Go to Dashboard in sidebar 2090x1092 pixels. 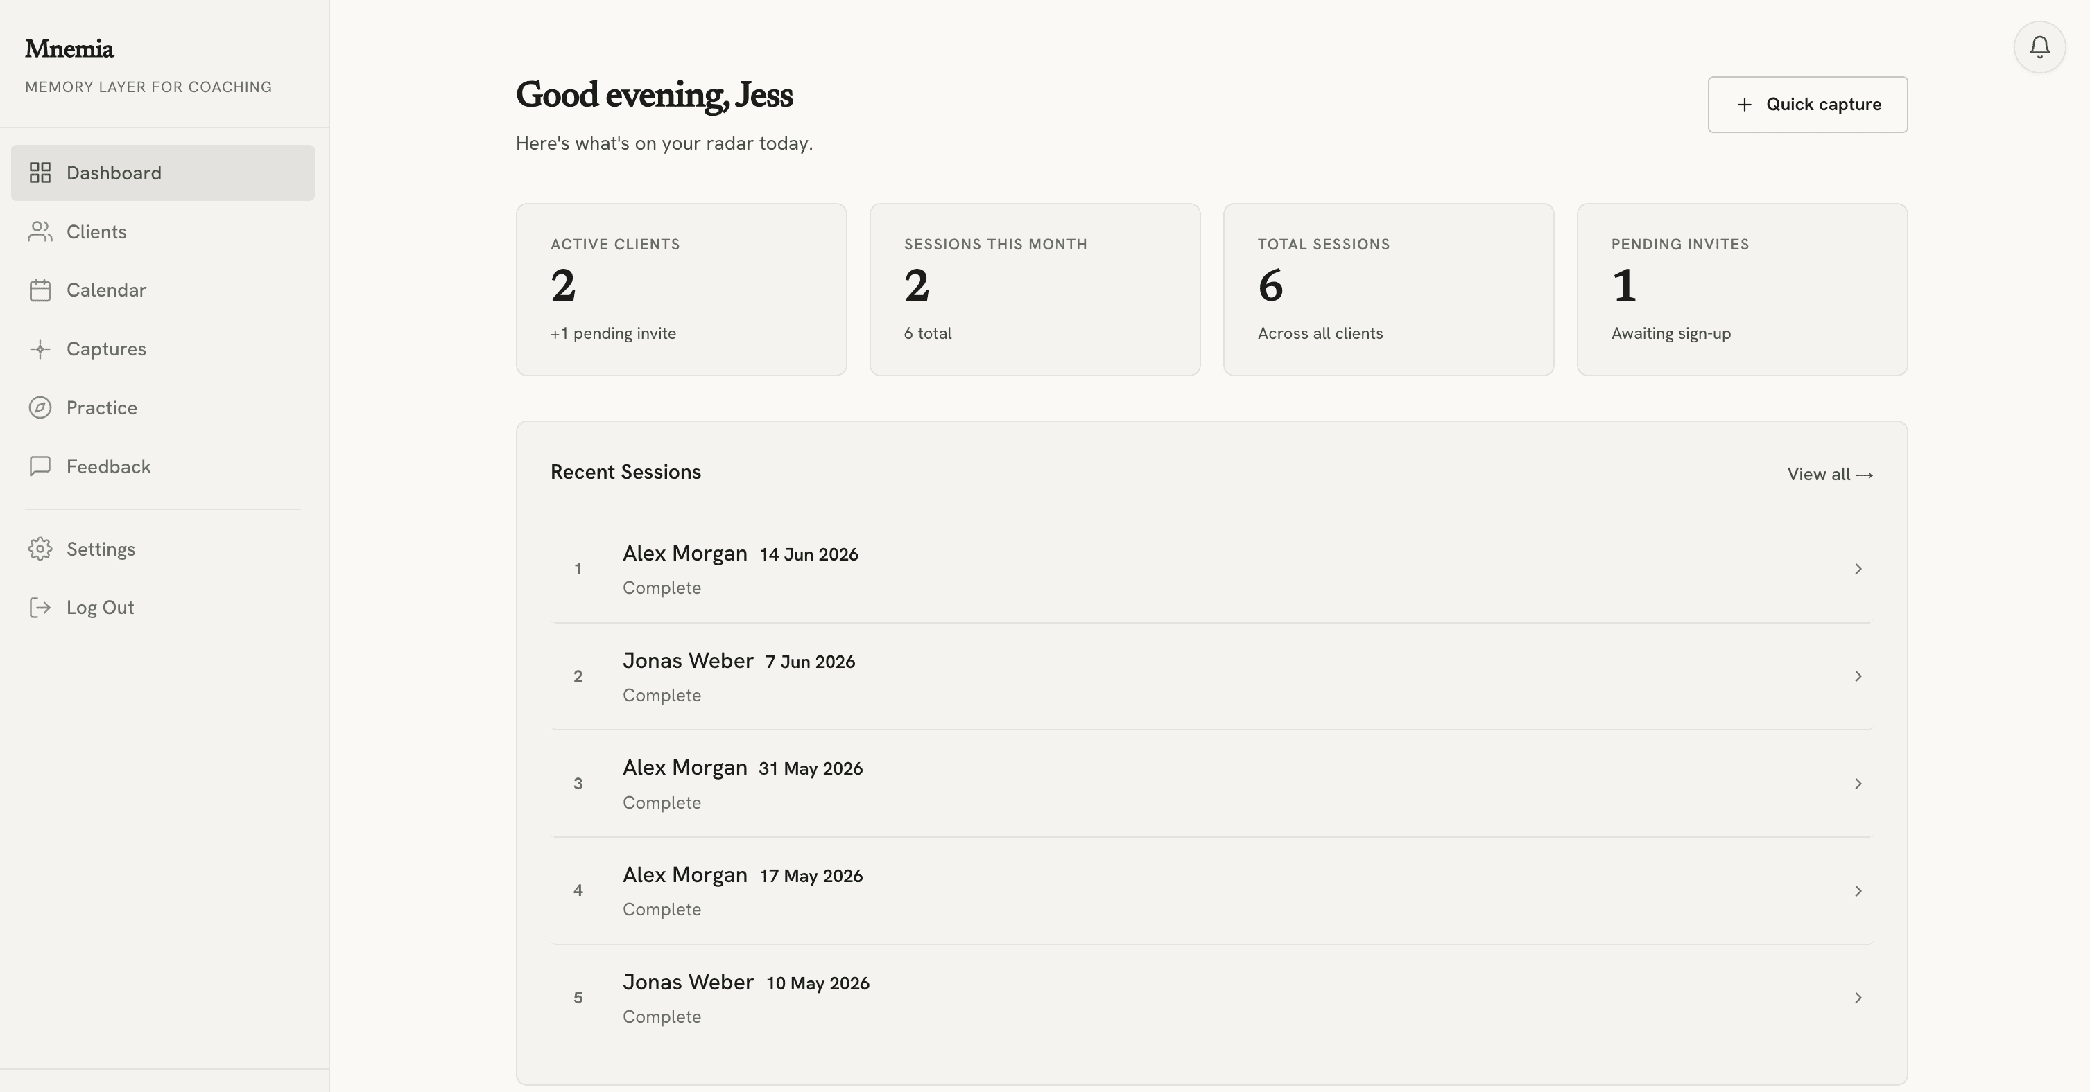point(162,173)
